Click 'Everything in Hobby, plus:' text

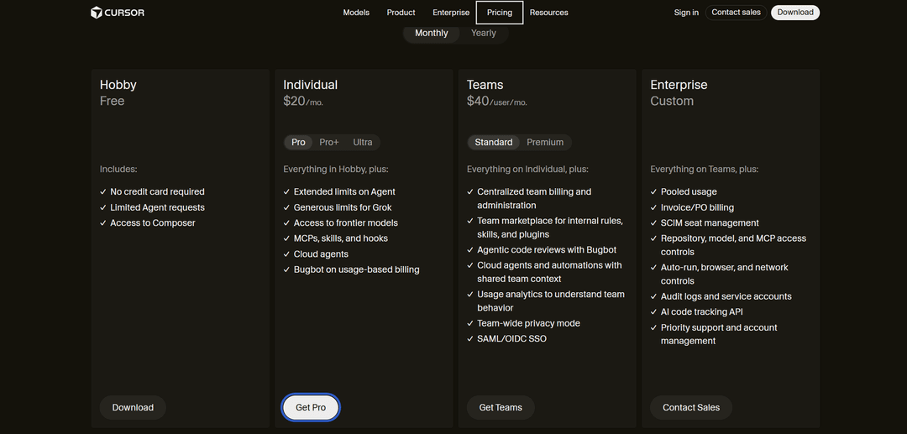click(x=335, y=170)
